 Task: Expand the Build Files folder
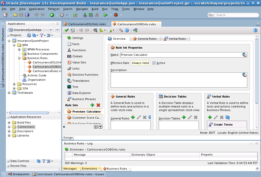coord(9,122)
